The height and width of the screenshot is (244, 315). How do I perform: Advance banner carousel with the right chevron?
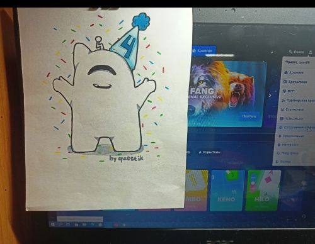270,96
